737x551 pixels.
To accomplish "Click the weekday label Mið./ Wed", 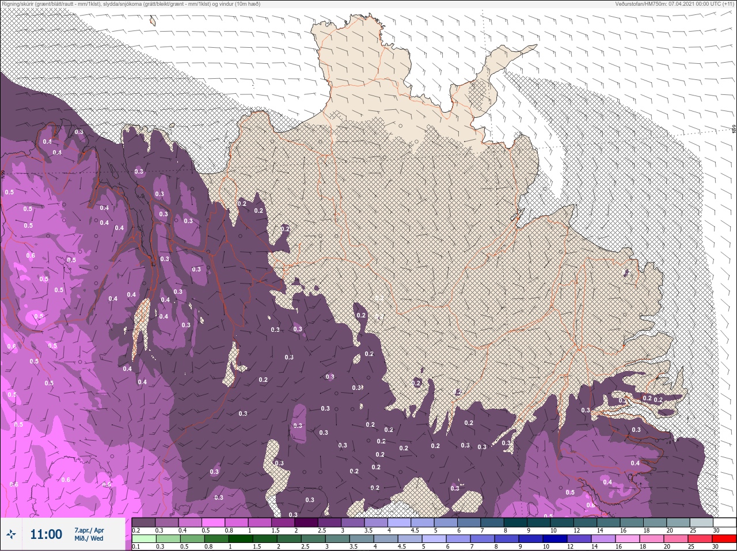I will coord(89,538).
